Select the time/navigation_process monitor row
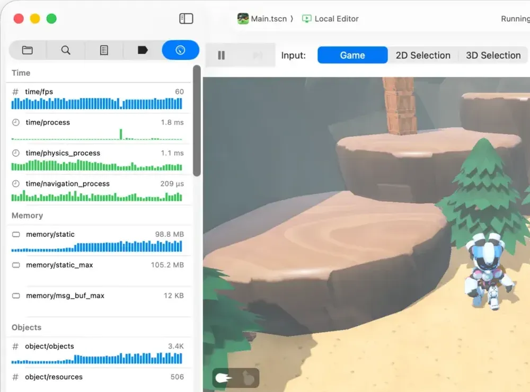The height and width of the screenshot is (392, 530). pyautogui.click(x=98, y=190)
